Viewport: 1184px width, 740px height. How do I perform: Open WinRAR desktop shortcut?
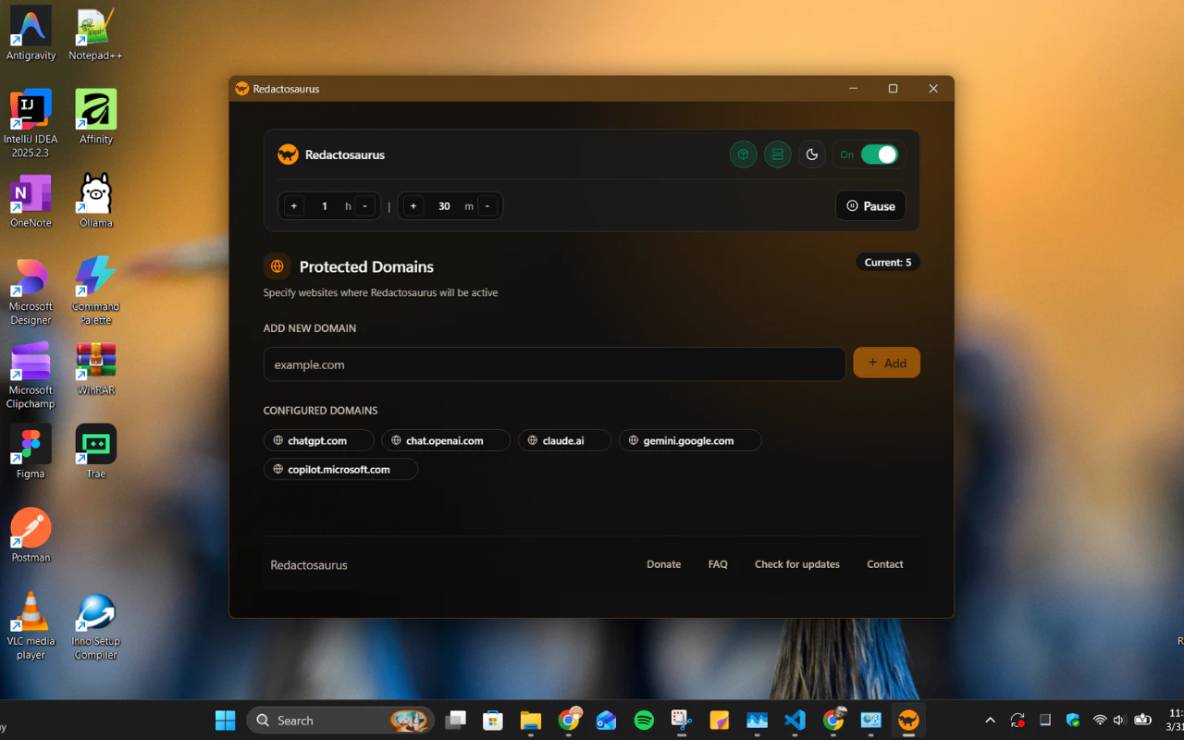click(96, 369)
